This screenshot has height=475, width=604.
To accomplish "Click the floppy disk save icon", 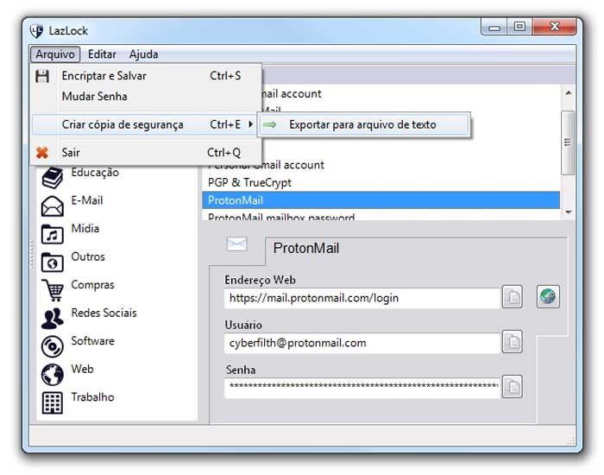I will [42, 76].
